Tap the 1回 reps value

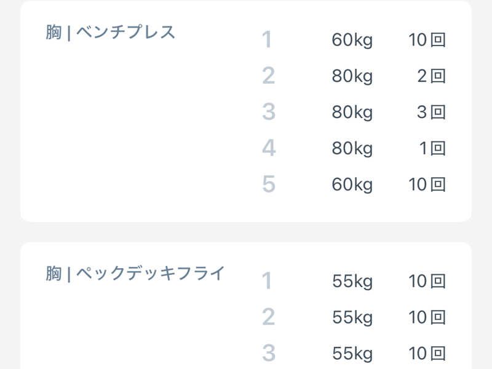[x=432, y=149]
